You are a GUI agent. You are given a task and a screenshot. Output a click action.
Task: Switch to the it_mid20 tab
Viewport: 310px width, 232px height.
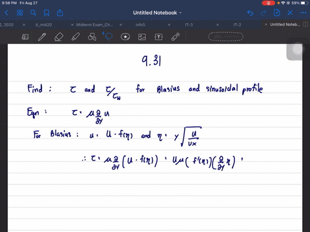44,24
